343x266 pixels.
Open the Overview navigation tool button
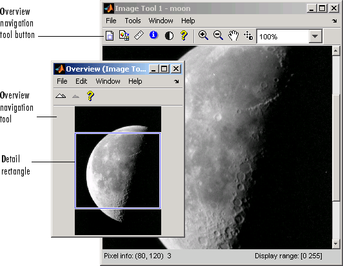(x=110, y=35)
